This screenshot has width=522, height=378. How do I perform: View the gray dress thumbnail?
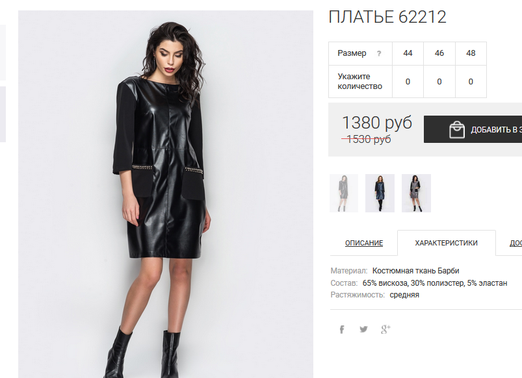tap(416, 193)
